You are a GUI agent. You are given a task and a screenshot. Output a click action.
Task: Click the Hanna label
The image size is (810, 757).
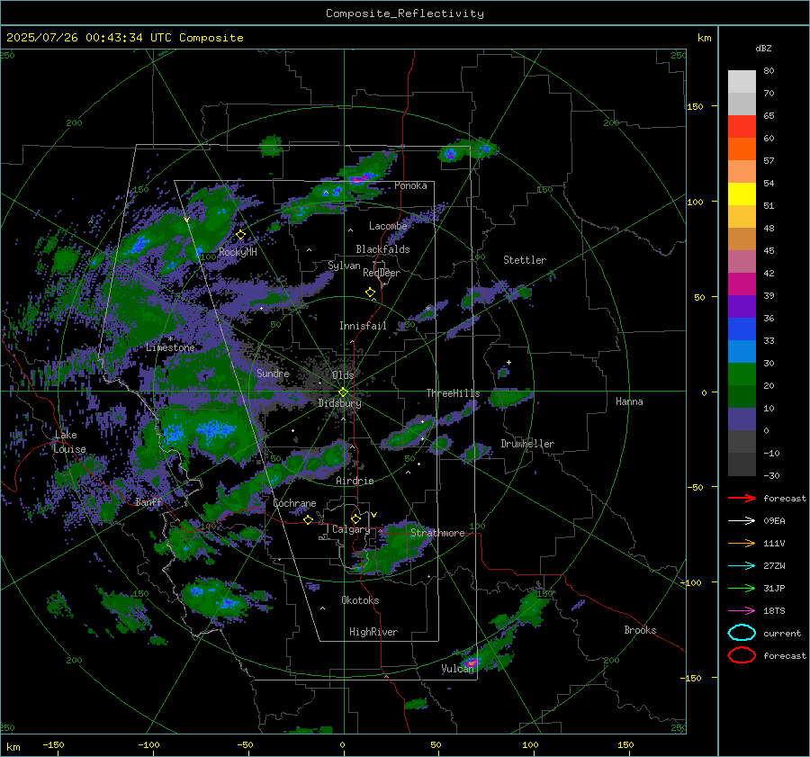coord(629,401)
